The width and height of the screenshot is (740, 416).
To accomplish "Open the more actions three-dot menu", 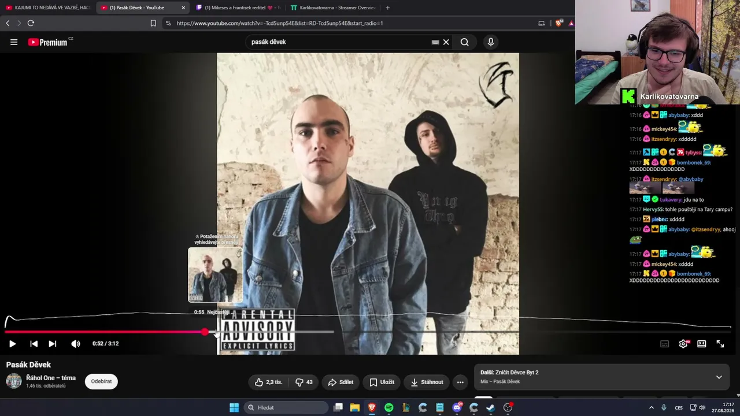I will [x=460, y=382].
